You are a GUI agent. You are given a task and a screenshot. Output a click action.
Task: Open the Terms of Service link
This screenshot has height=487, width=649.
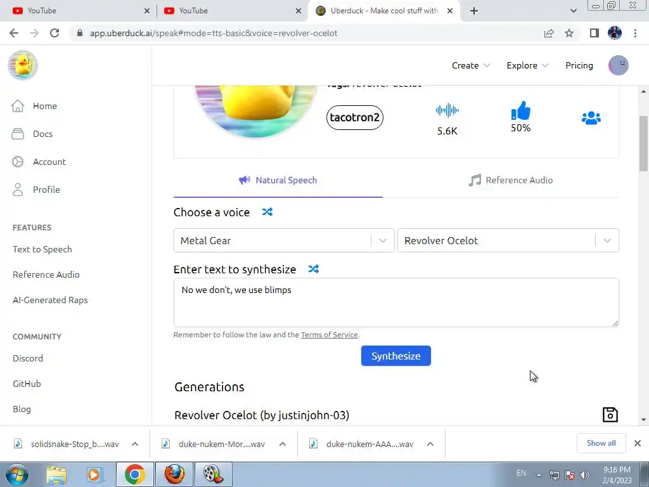(x=329, y=335)
